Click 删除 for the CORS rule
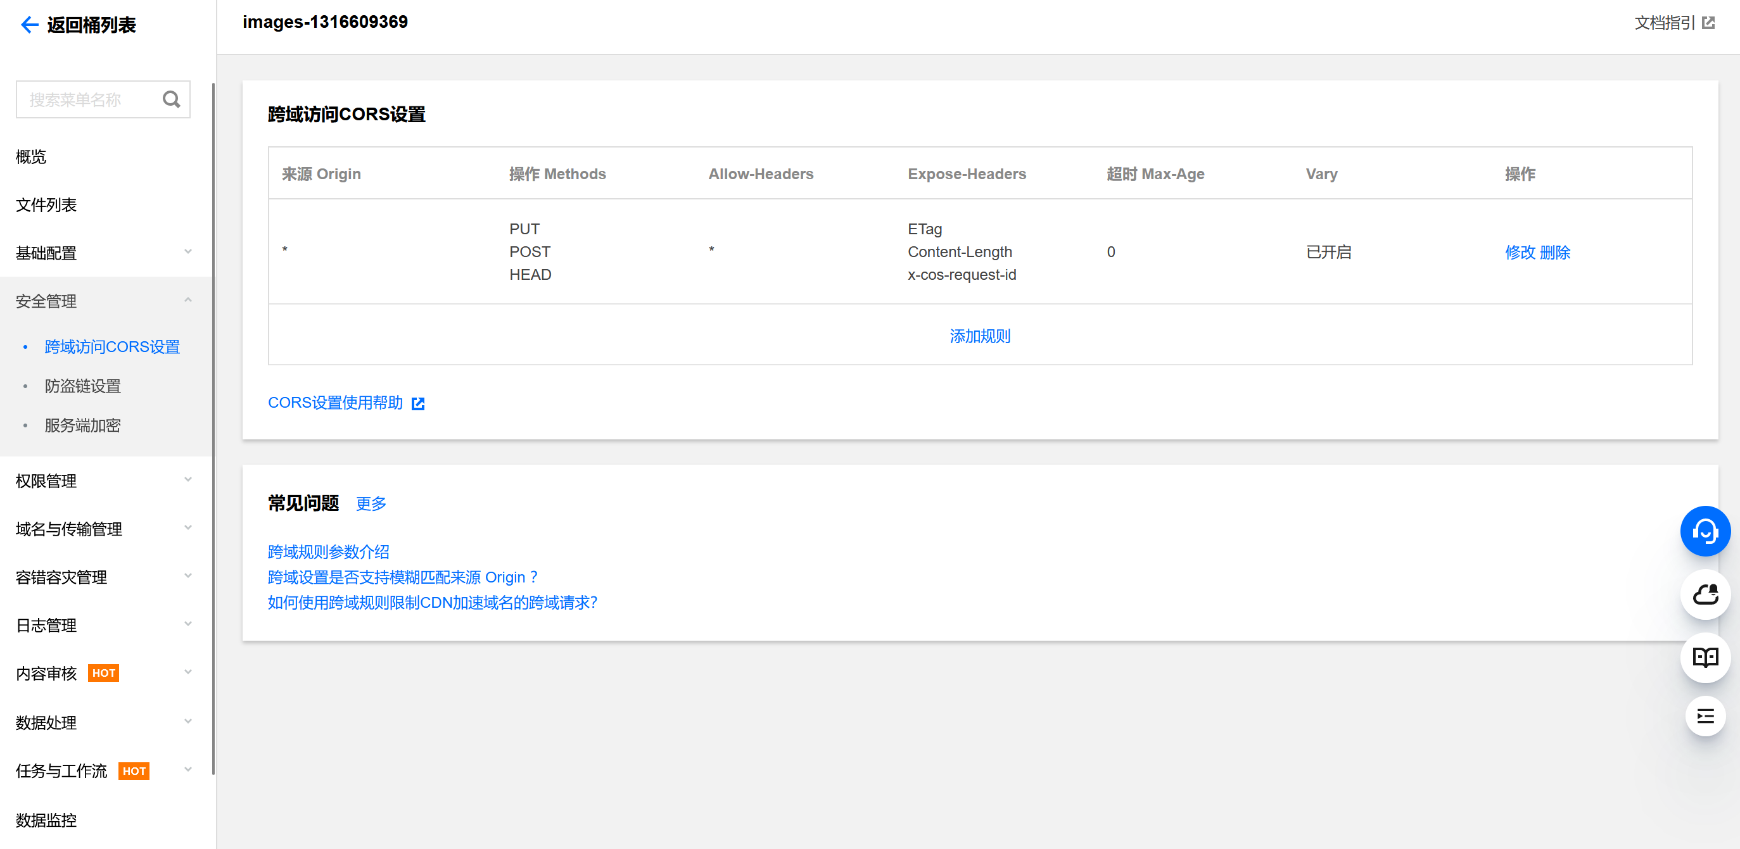 point(1555,252)
